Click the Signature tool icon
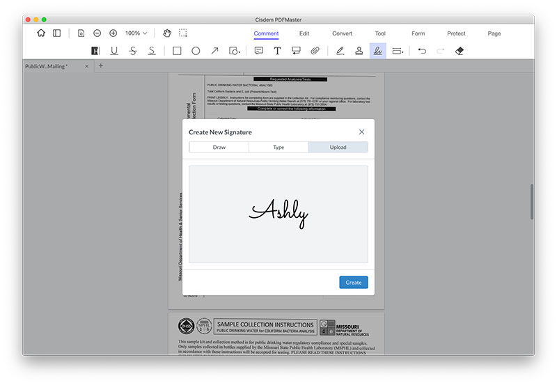 click(377, 51)
